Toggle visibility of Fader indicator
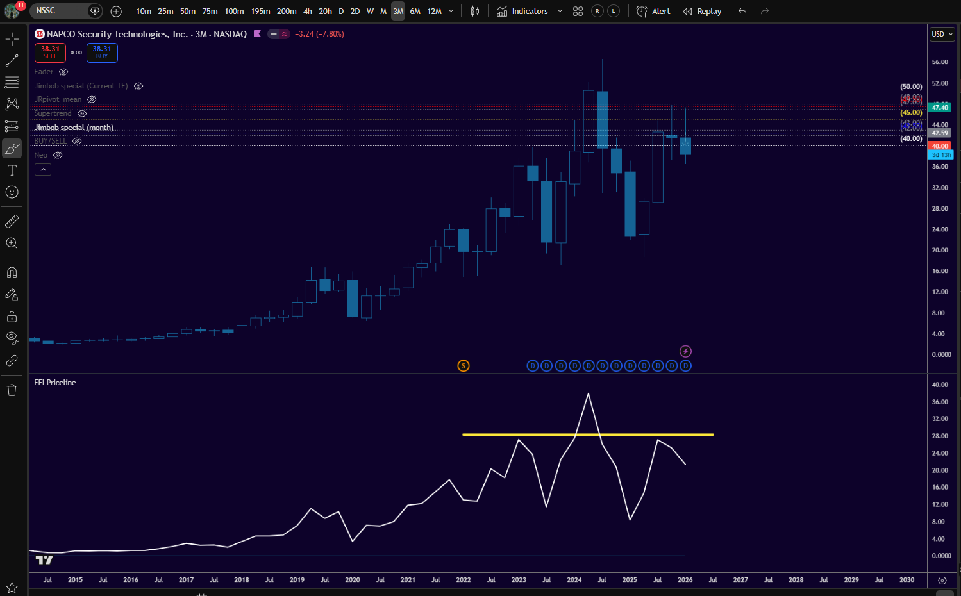Viewport: 961px width, 596px height. click(63, 72)
